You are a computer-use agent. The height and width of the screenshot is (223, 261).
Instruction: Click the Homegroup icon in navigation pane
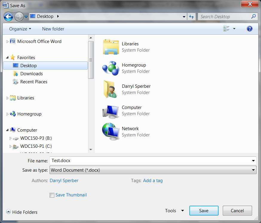click(x=13, y=114)
